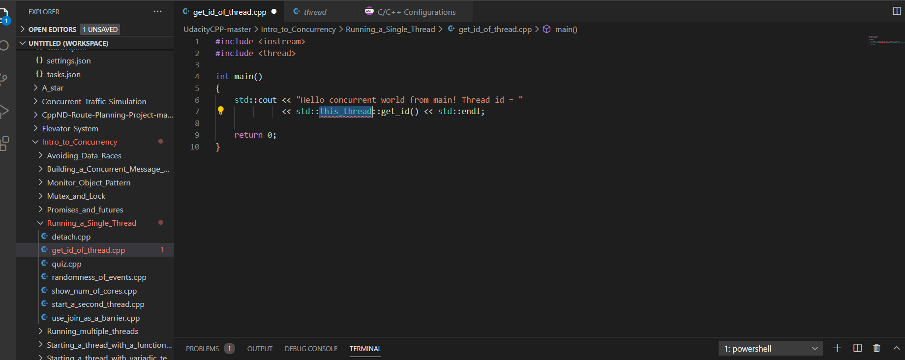Open the Problems panel tab
The height and width of the screenshot is (360, 905).
[210, 349]
